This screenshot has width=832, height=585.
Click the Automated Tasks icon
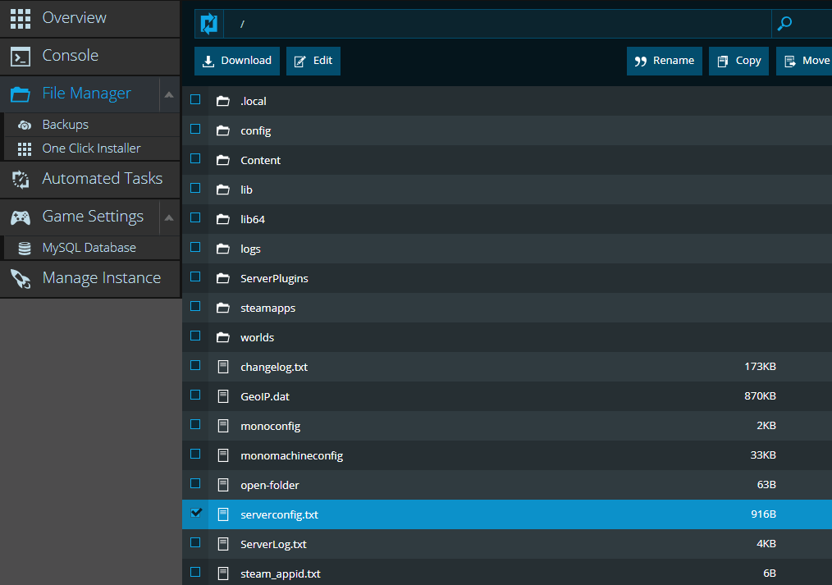tap(21, 179)
